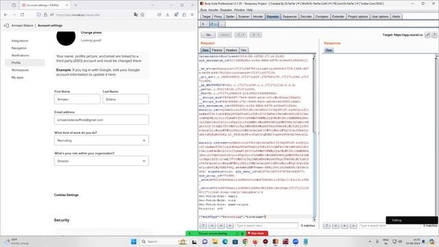Go to previous match in request search

click(212, 226)
